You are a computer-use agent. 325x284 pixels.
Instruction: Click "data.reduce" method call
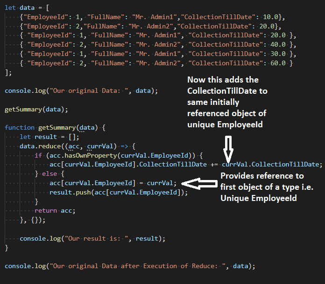pos(40,146)
